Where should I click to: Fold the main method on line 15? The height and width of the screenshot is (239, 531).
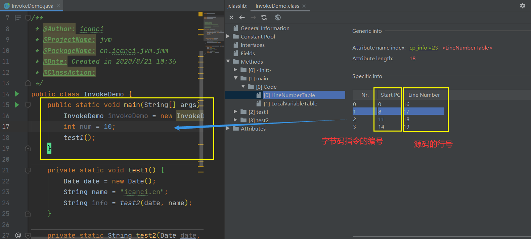pos(28,105)
